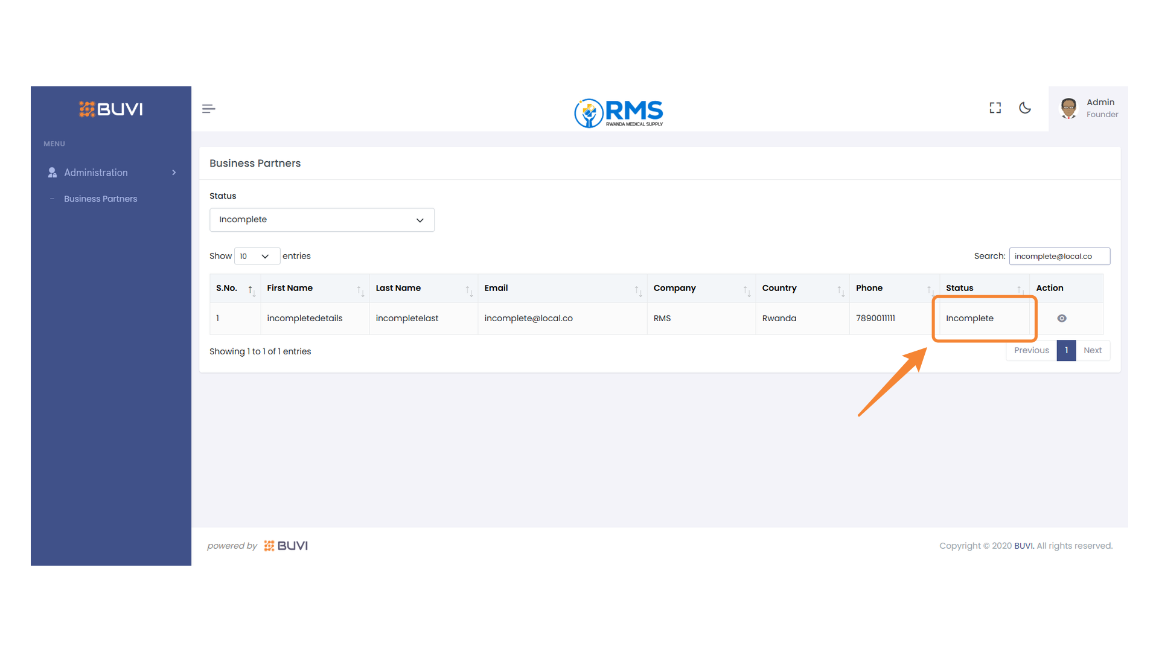The height and width of the screenshot is (652, 1159).
Task: Open the Status filter dropdown showing Incomplete
Action: pos(322,220)
